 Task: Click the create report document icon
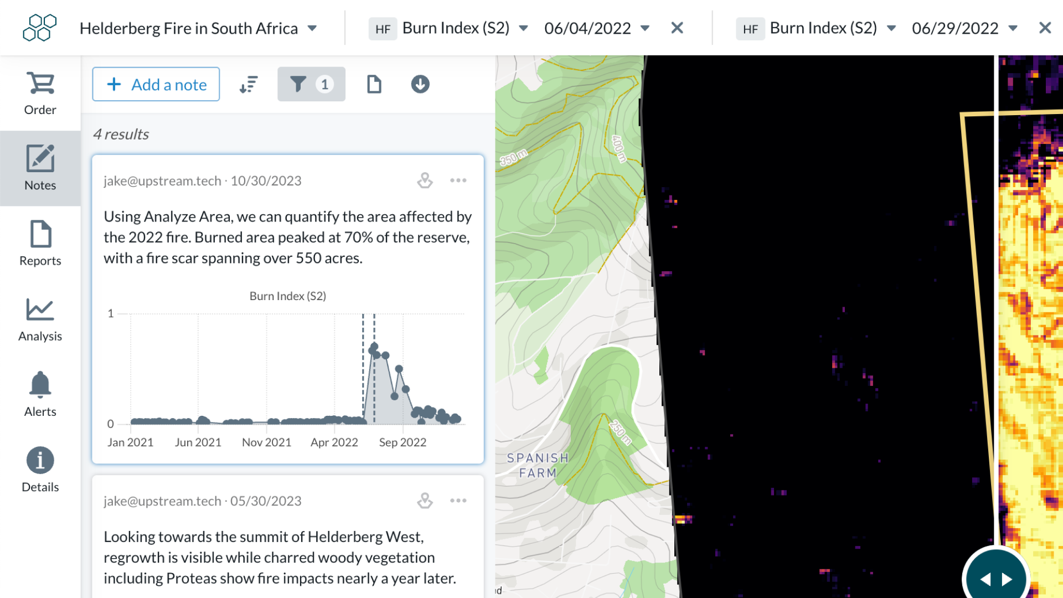point(374,84)
